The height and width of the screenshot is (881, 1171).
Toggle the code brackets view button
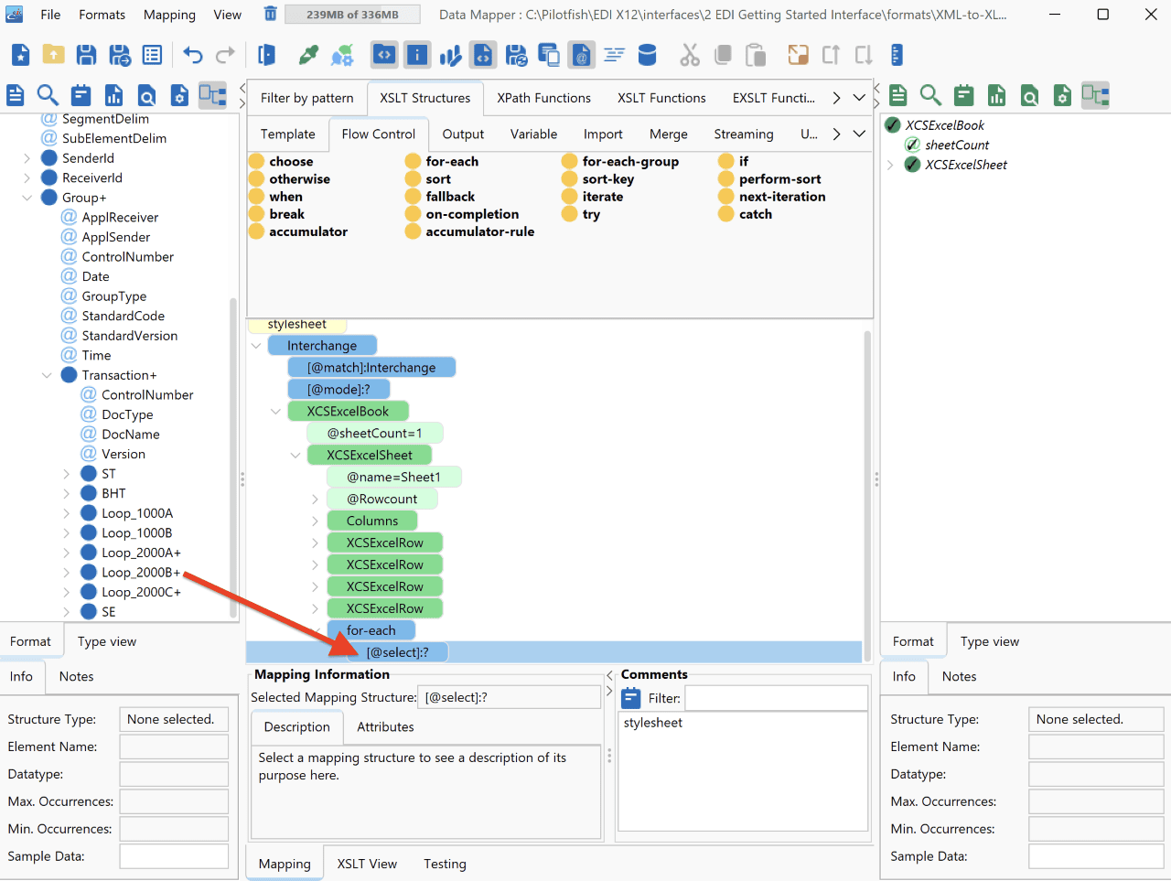pos(384,55)
